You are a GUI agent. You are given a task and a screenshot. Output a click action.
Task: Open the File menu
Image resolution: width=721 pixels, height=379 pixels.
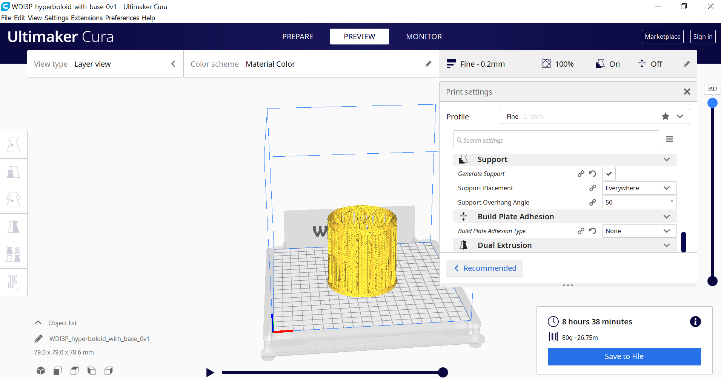click(6, 18)
